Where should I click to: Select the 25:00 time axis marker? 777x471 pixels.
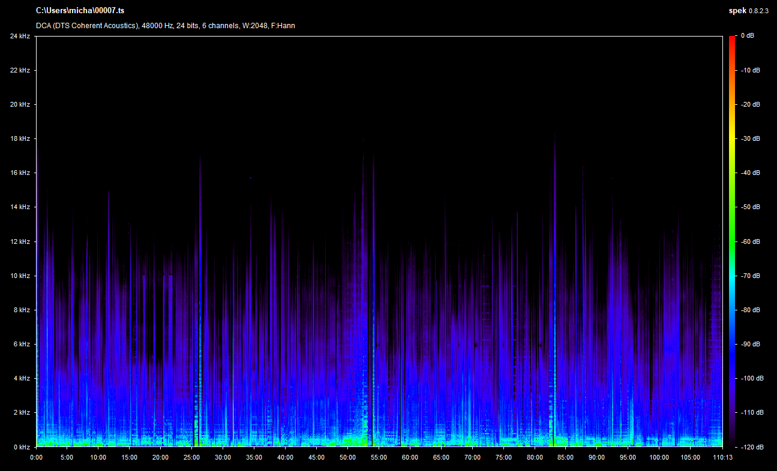click(x=191, y=457)
